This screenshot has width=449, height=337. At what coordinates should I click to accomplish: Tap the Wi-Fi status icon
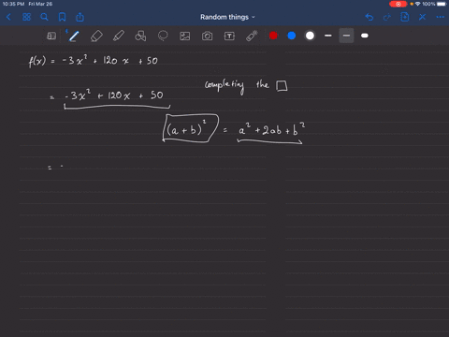point(418,4)
